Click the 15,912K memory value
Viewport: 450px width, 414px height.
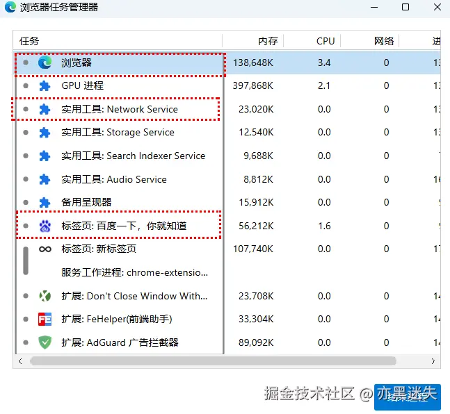point(256,202)
